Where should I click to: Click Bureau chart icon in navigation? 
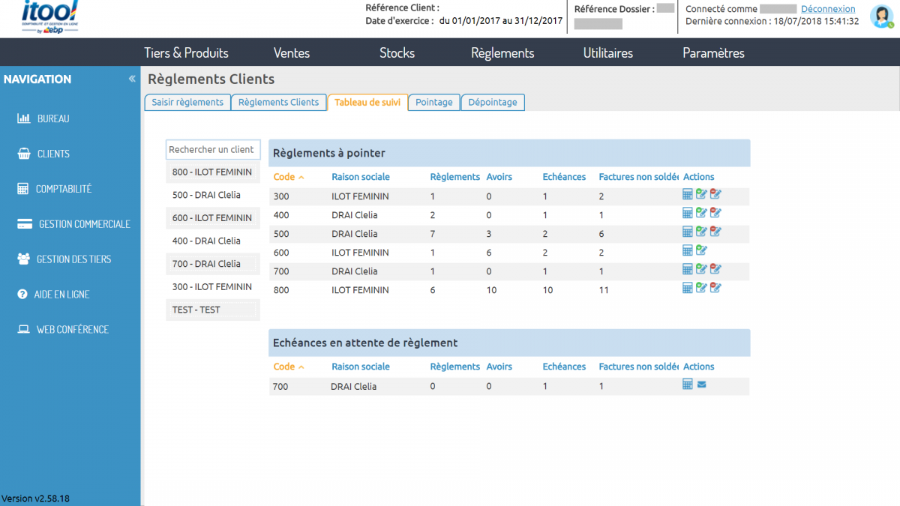(x=23, y=118)
